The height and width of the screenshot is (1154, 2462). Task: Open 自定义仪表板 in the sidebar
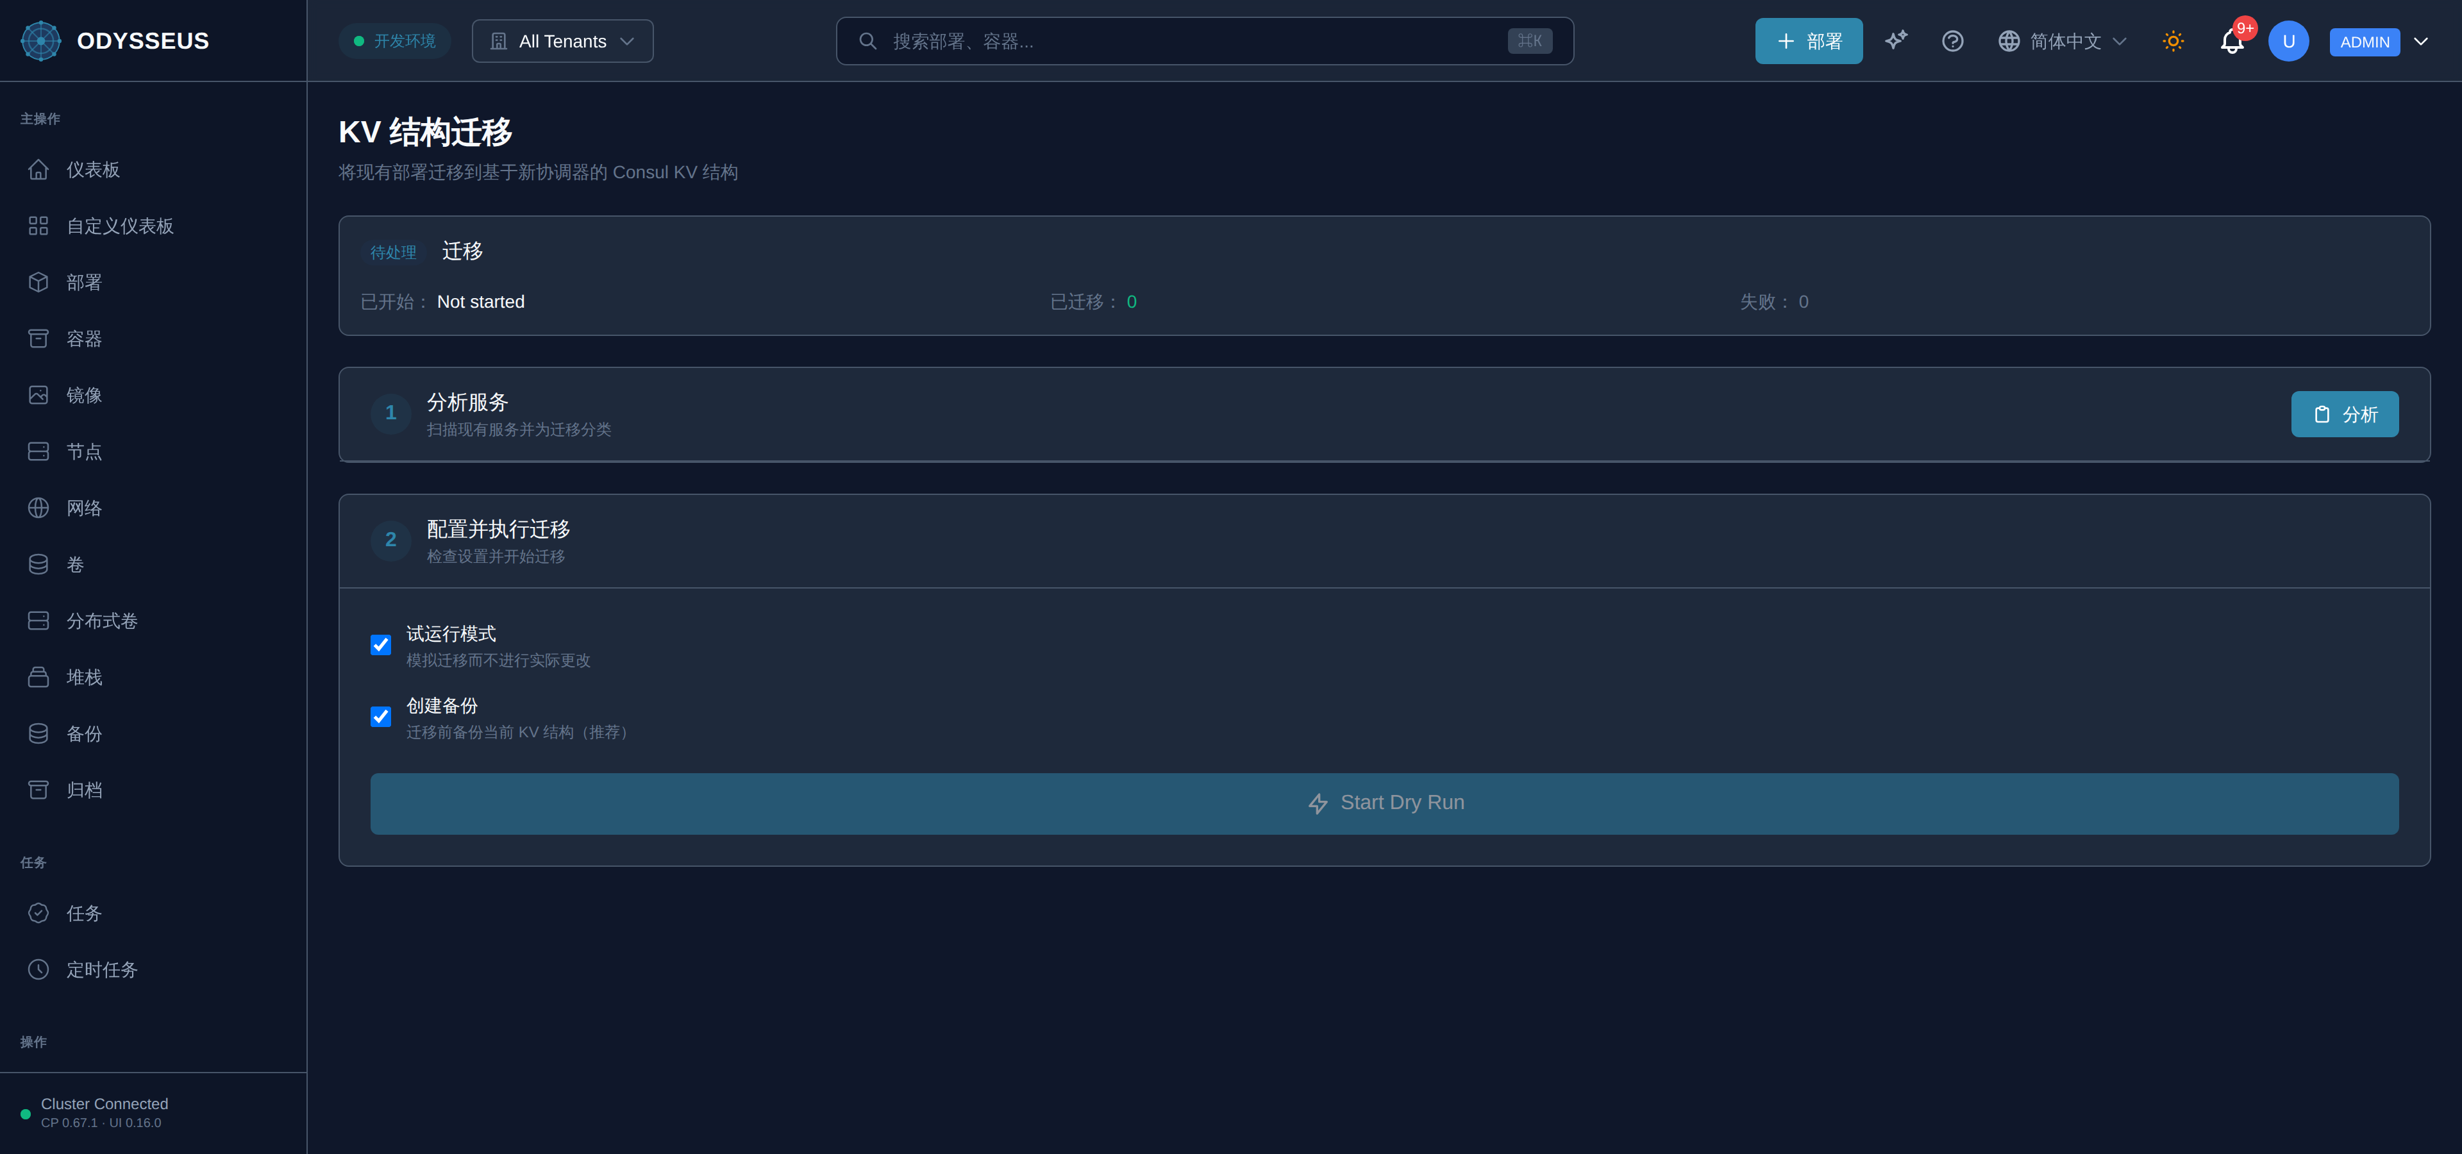[x=153, y=226]
